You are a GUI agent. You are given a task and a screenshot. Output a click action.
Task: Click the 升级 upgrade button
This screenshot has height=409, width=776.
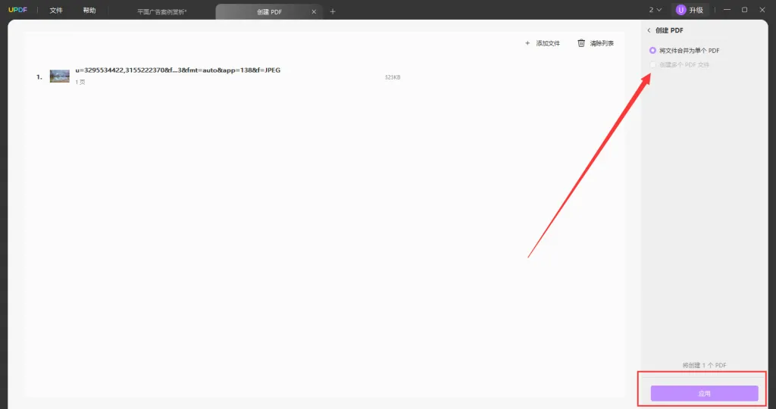696,11
